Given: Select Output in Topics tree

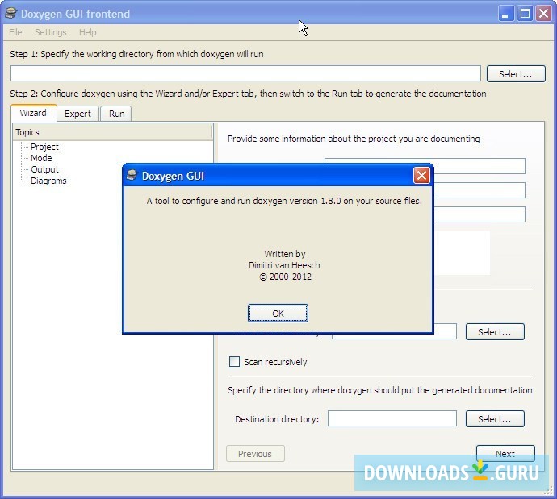Looking at the screenshot, I should (44, 169).
